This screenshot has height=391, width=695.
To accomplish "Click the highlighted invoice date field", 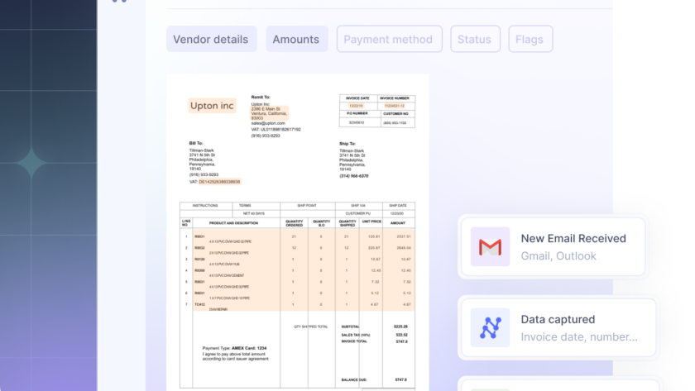I will (x=356, y=106).
